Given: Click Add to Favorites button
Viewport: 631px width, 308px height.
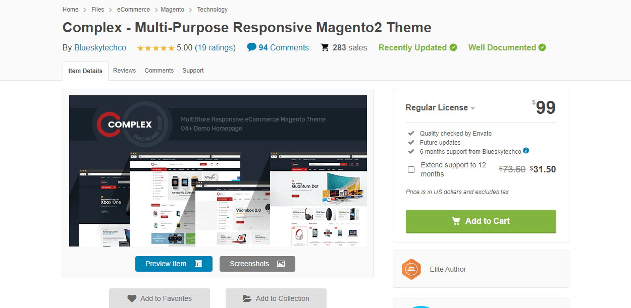Looking at the screenshot, I should 160,298.
